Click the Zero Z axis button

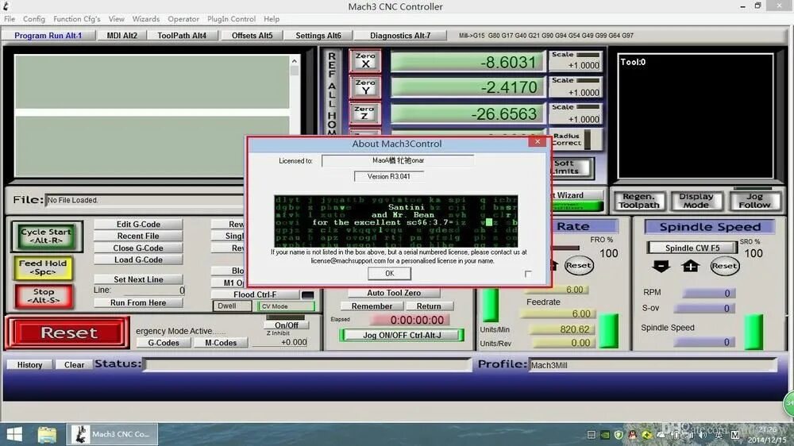(365, 113)
